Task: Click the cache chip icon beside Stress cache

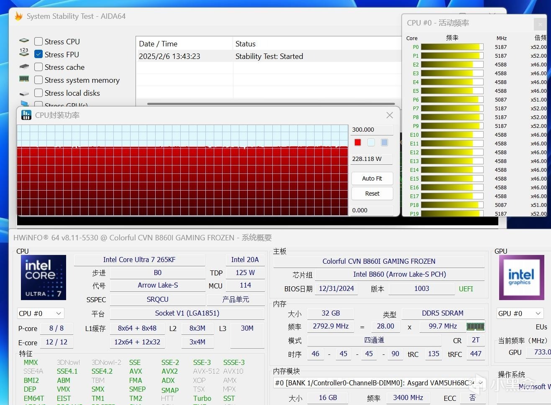Action: (24, 67)
